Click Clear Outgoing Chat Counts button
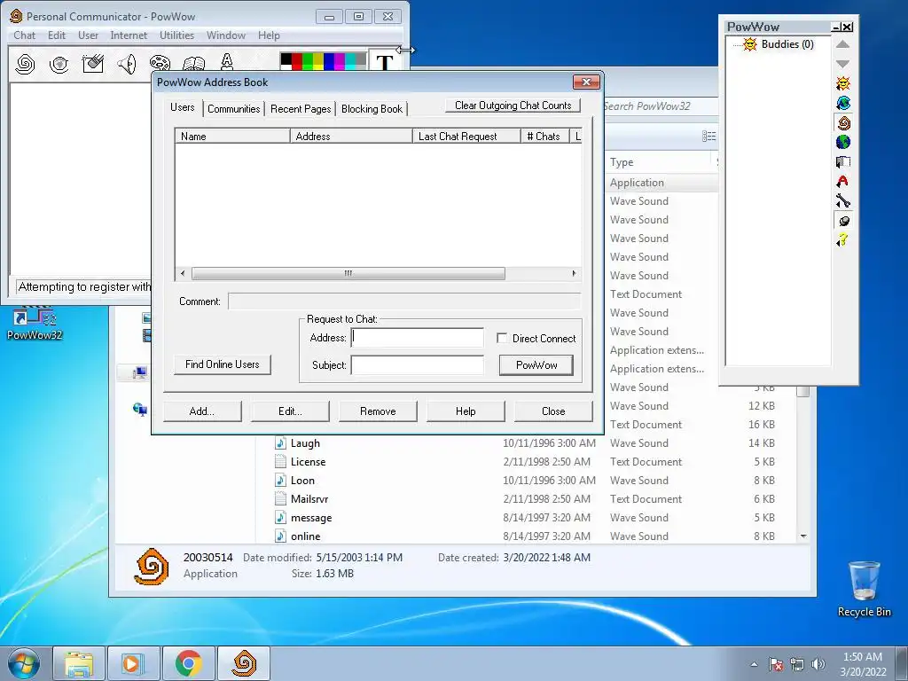 [x=513, y=106]
